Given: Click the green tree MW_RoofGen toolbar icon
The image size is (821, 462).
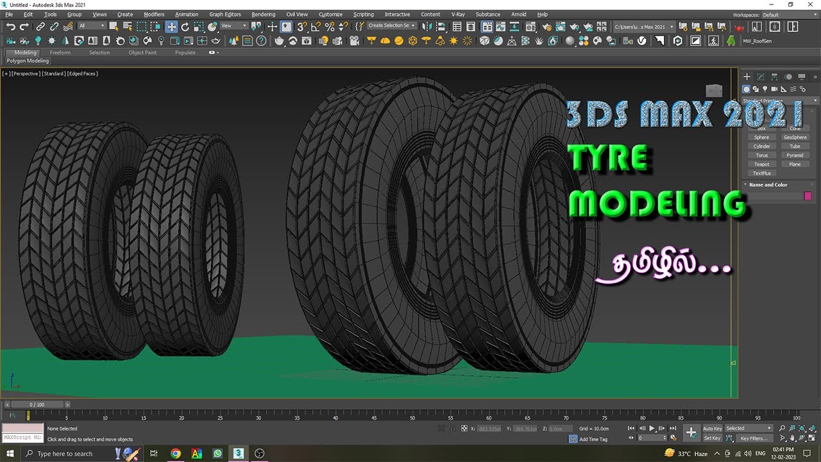Looking at the screenshot, I should (731, 40).
